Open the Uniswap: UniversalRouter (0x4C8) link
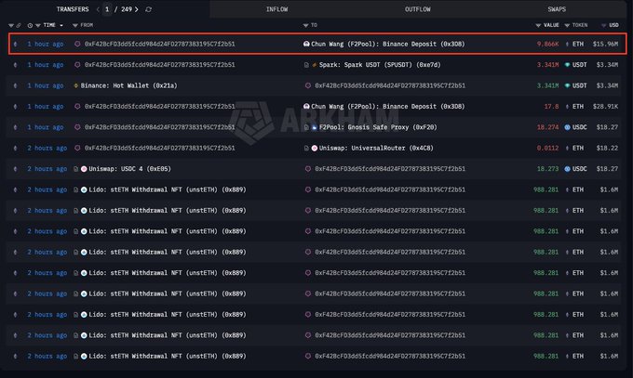Image resolution: width=633 pixels, height=378 pixels. pyautogui.click(x=376, y=149)
